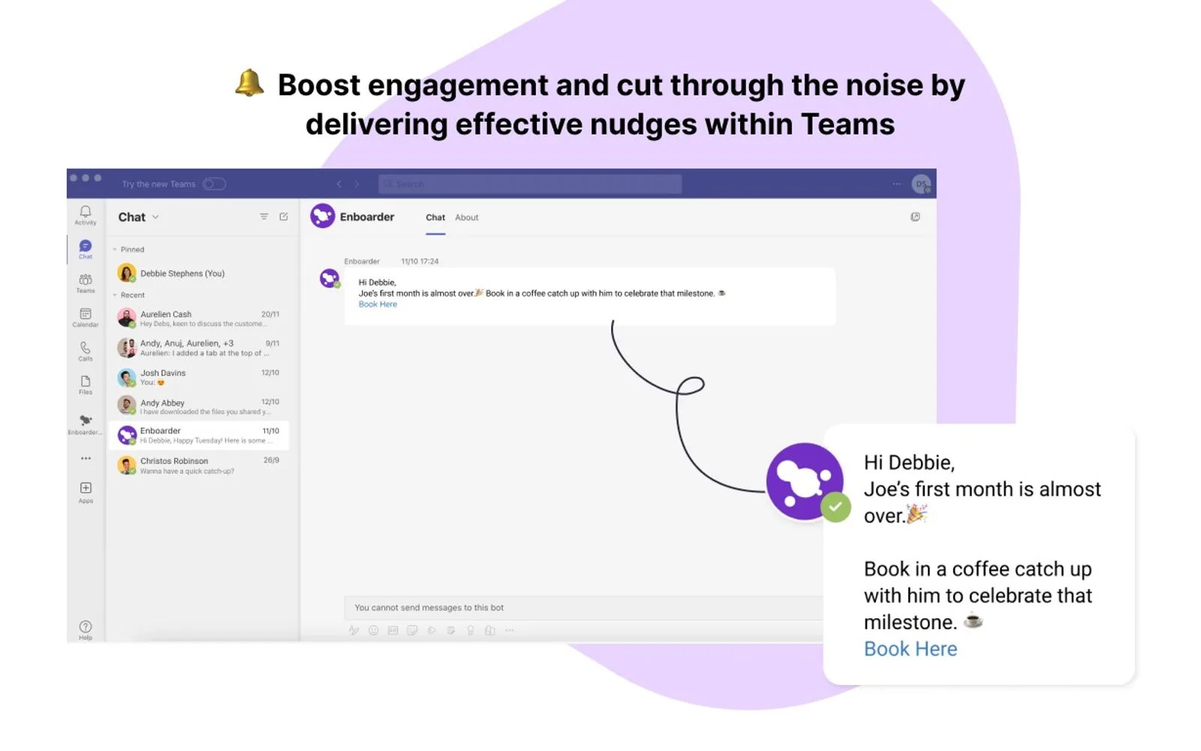1201x751 pixels.
Task: Open Help at sidebar bottom
Action: pos(86,630)
